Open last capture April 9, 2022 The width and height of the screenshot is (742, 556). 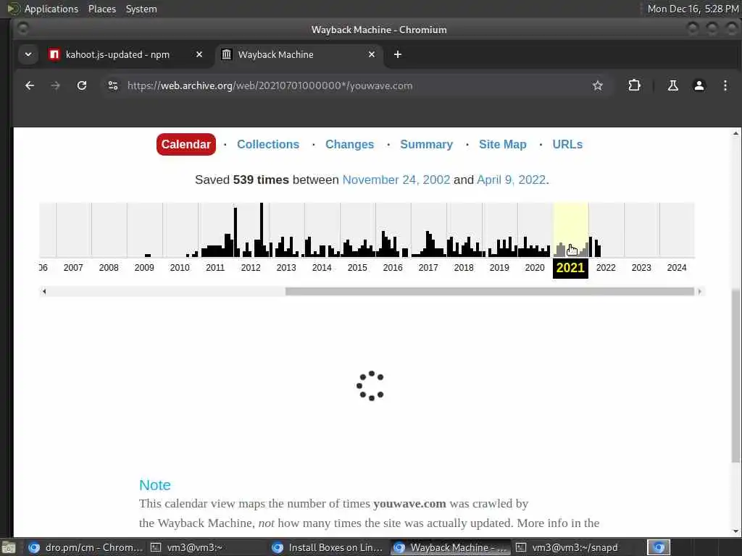(x=511, y=180)
